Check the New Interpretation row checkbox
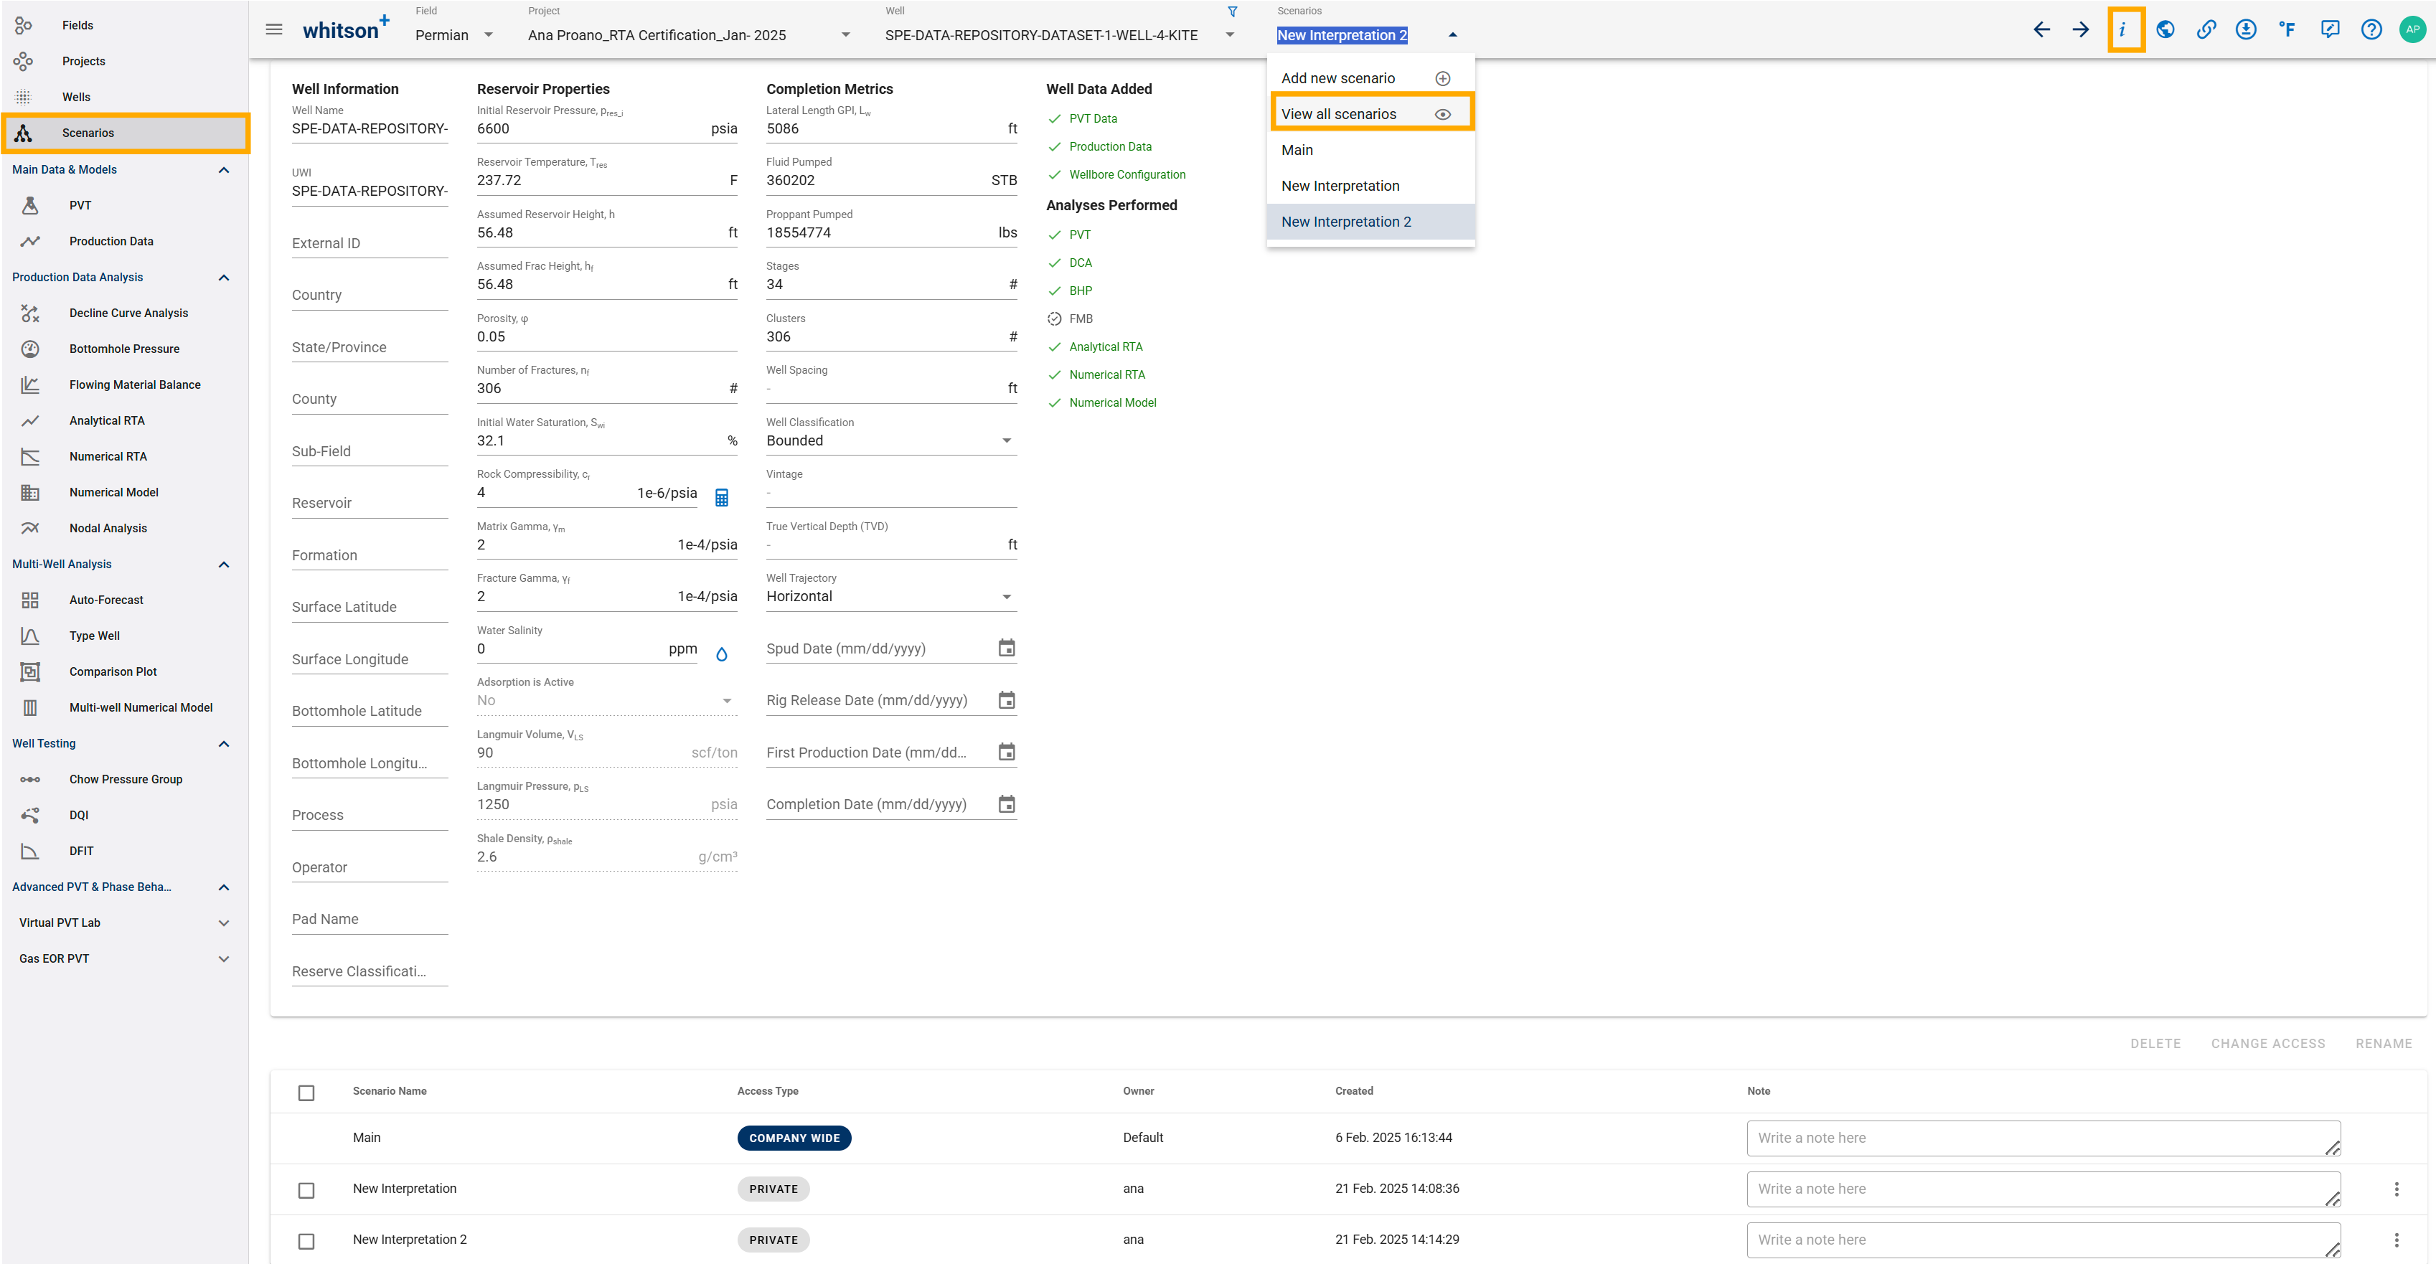 coord(306,1190)
